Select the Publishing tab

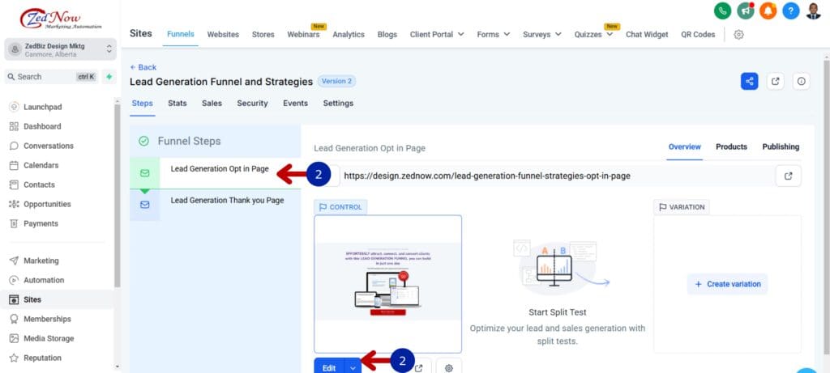781,147
